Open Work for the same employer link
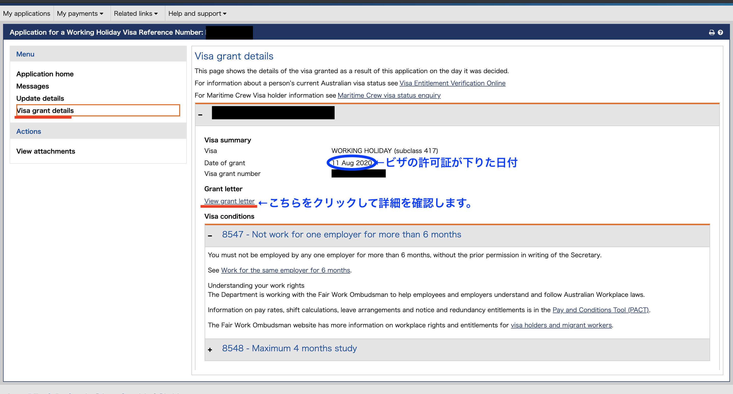Viewport: 733px width, 394px height. (285, 270)
